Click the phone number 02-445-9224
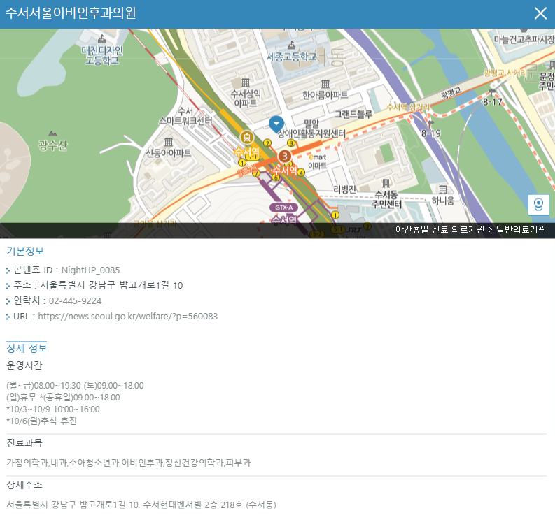 [75, 301]
